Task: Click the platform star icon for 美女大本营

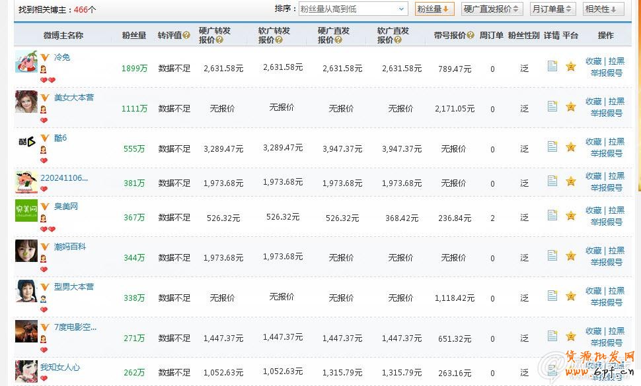Action: pos(571,107)
